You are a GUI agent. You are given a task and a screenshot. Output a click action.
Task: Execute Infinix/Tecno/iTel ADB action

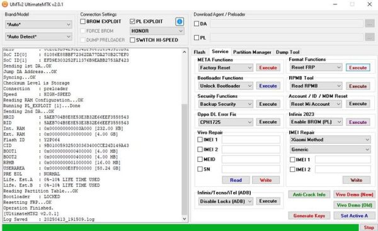(268, 201)
